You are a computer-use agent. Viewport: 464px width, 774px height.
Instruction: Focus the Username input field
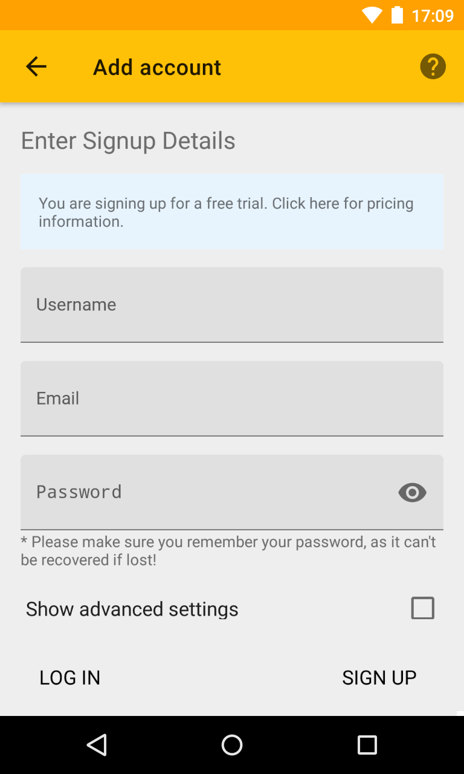[x=232, y=305]
